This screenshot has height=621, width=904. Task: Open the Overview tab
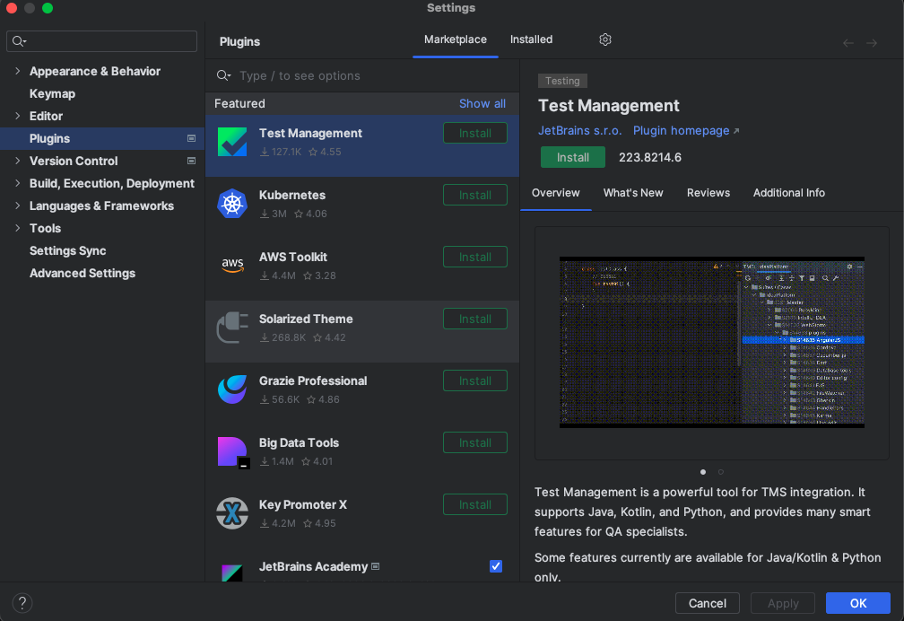[556, 193]
